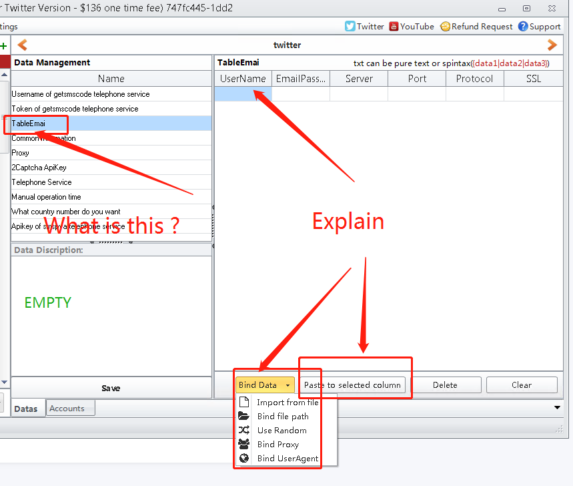Click Paste to selected column button
573x486 pixels.
(352, 385)
